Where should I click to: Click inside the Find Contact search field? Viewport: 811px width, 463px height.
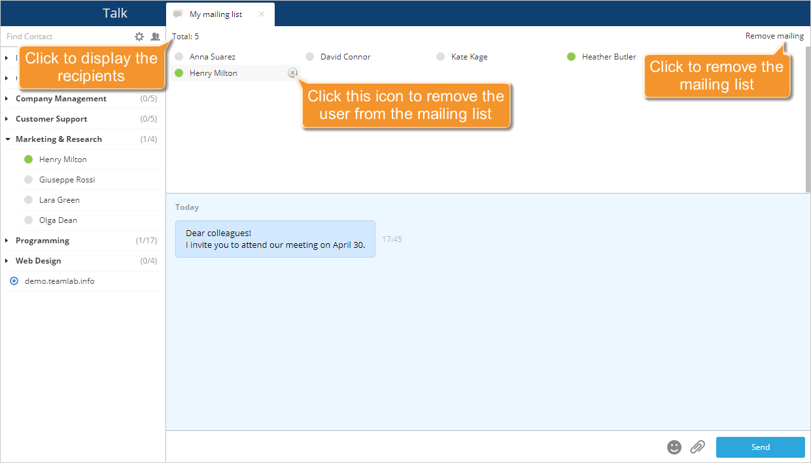click(x=65, y=37)
